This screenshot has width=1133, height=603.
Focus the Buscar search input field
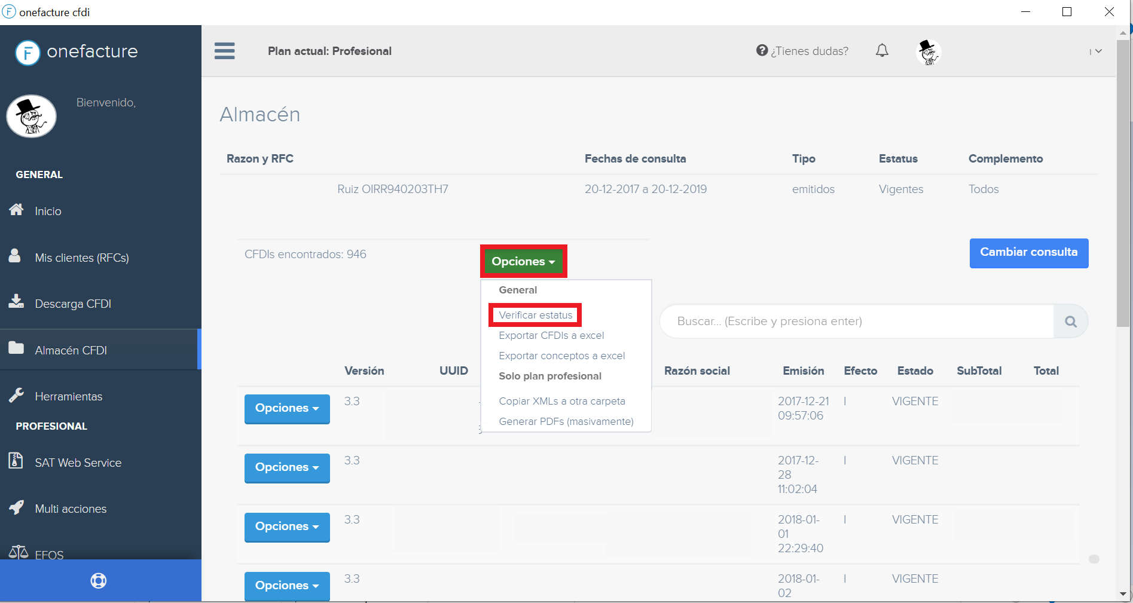pos(855,322)
